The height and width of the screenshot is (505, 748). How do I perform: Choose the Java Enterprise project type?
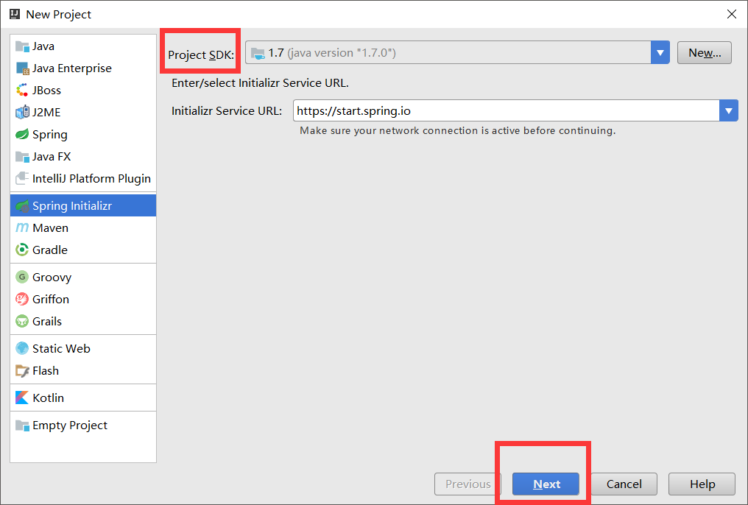click(83, 68)
